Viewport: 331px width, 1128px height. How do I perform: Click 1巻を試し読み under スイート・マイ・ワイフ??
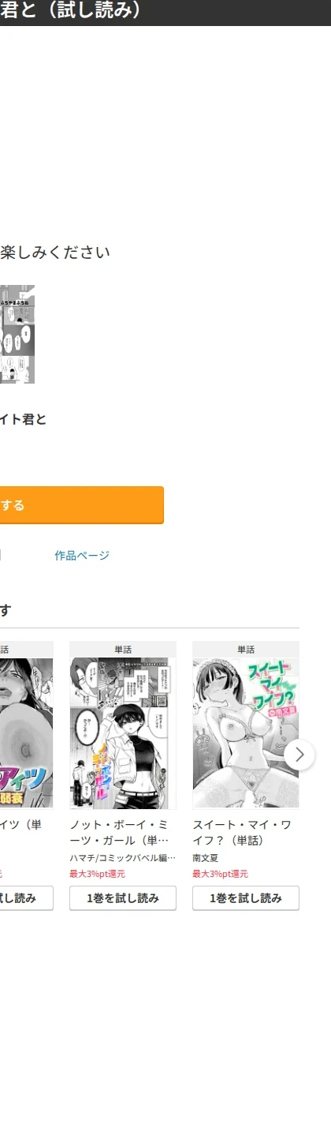(x=246, y=898)
